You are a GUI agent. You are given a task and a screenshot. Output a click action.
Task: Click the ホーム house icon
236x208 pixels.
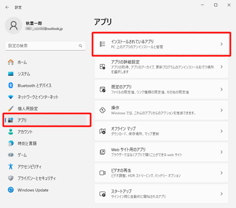coord(11,62)
